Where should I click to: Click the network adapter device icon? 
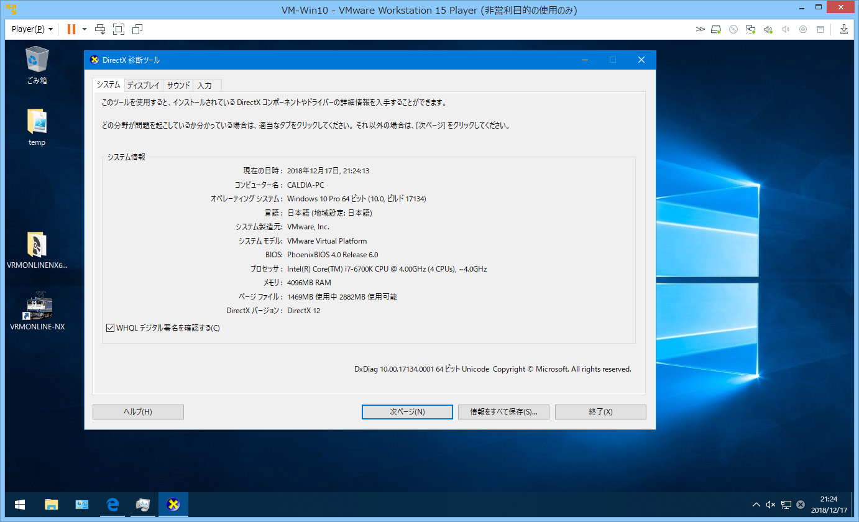751,29
